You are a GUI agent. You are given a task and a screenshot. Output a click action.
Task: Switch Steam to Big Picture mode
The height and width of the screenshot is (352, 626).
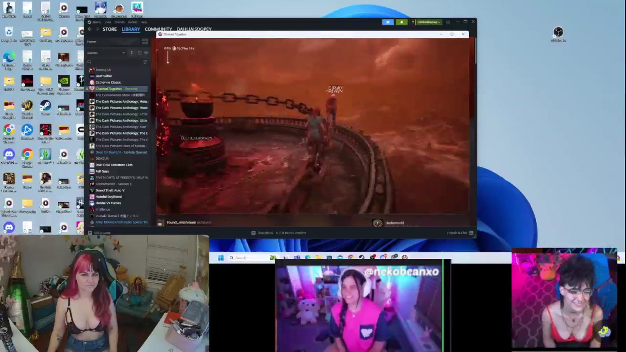[448, 22]
